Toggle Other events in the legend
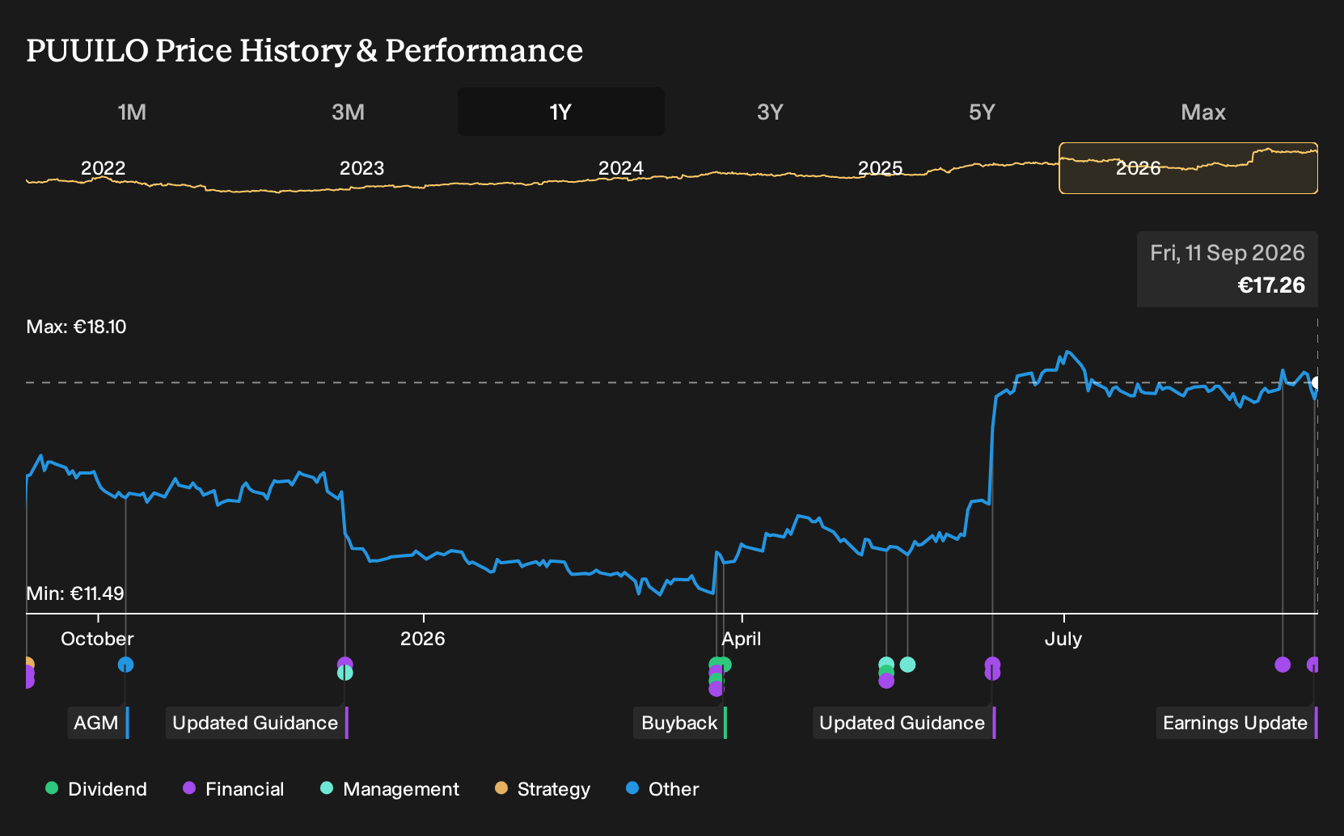The height and width of the screenshot is (836, 1344). click(x=662, y=789)
